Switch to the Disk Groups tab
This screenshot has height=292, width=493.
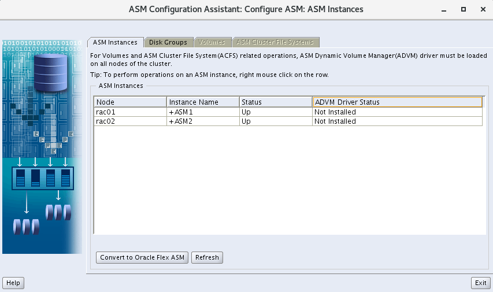[x=168, y=42]
